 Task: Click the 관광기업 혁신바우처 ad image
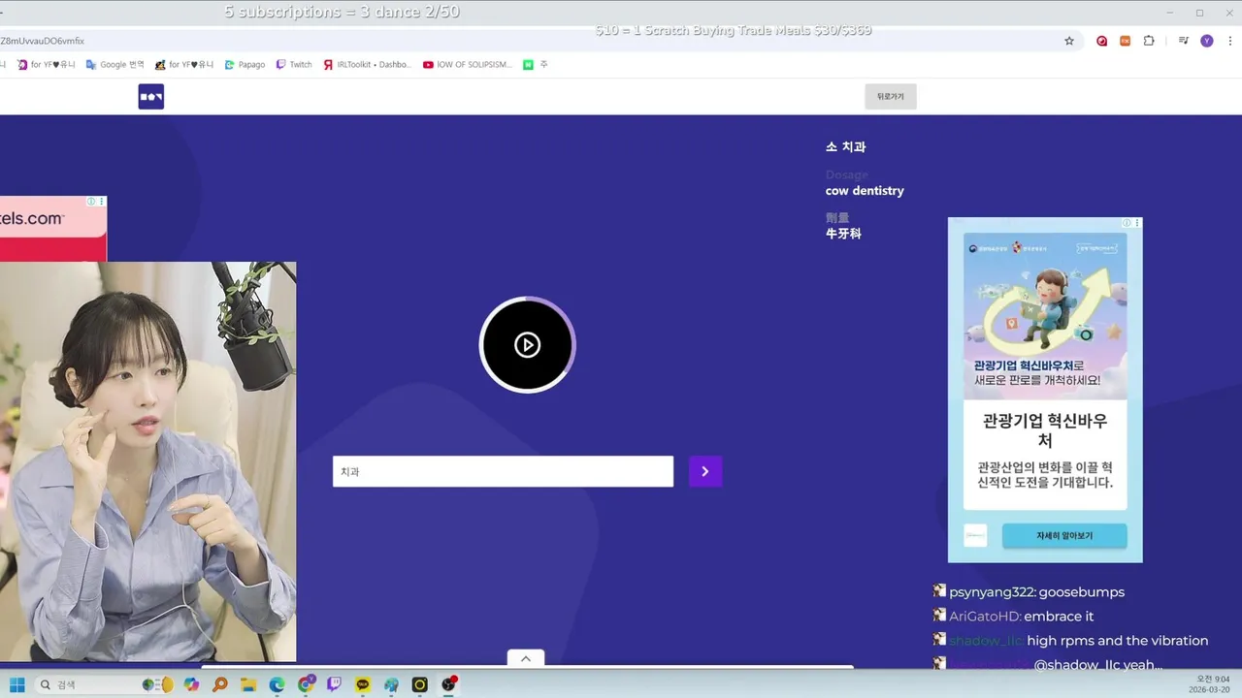coord(1045,315)
